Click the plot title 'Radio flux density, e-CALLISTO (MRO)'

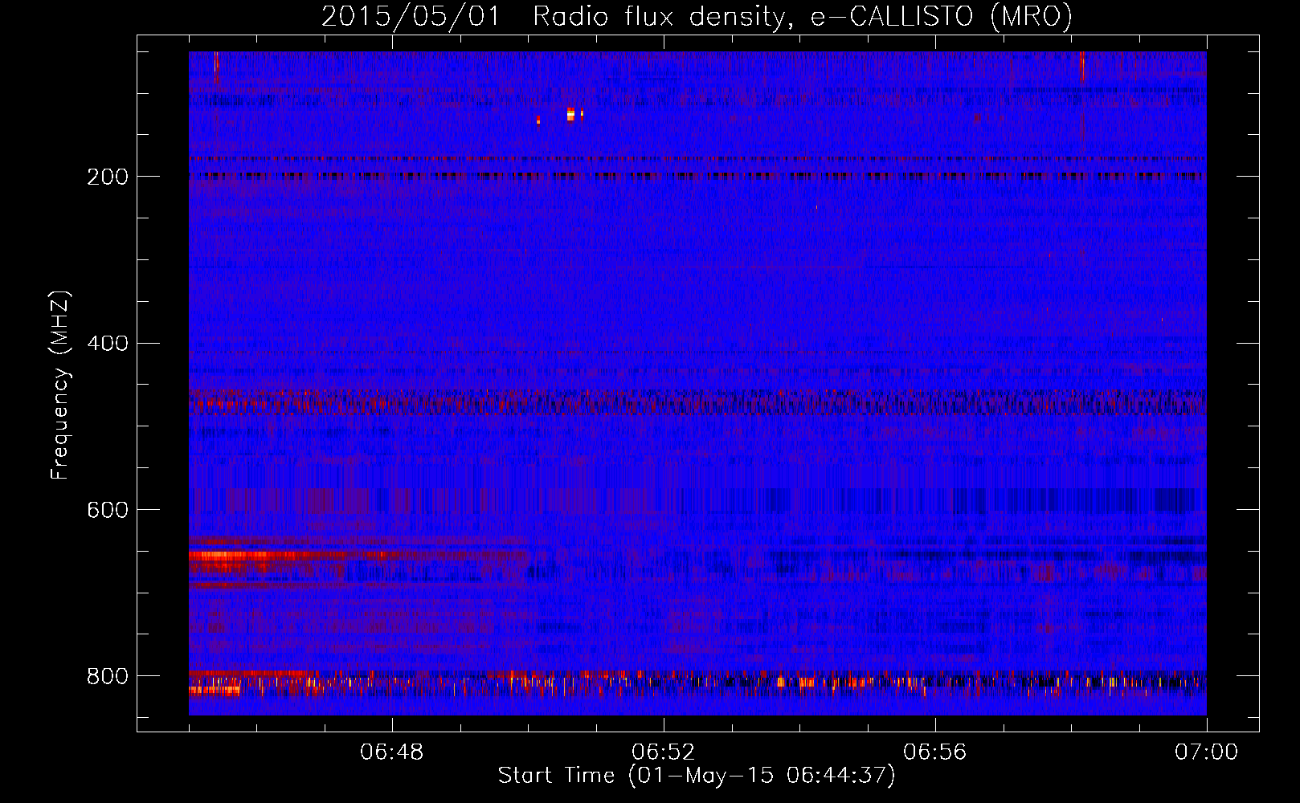point(803,16)
